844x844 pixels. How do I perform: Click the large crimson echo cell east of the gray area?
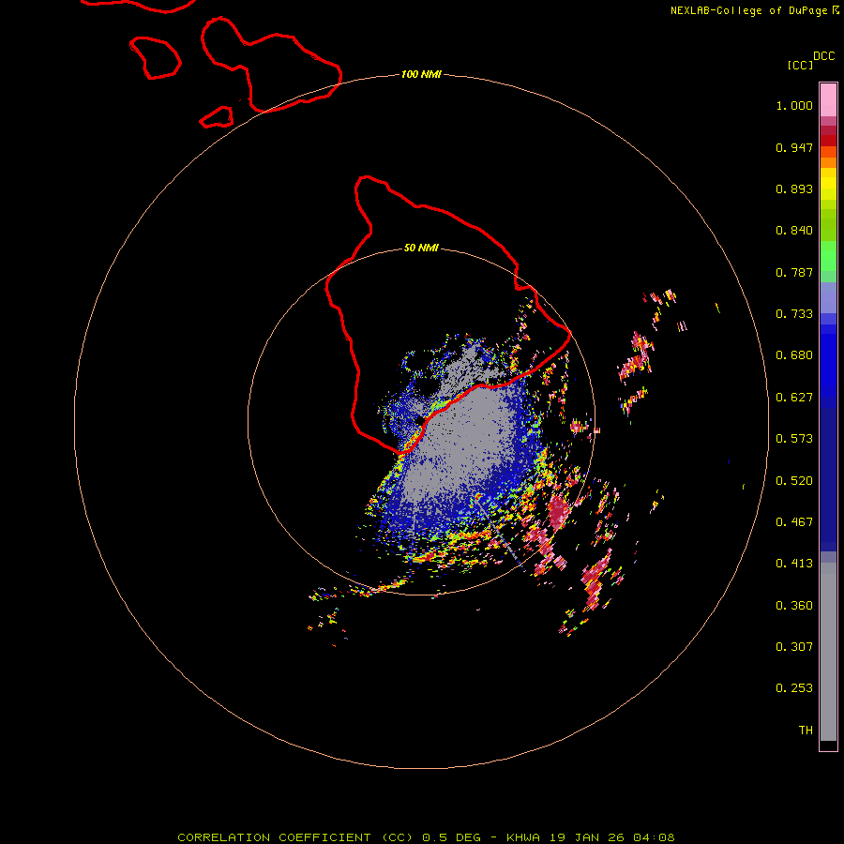coord(558,511)
